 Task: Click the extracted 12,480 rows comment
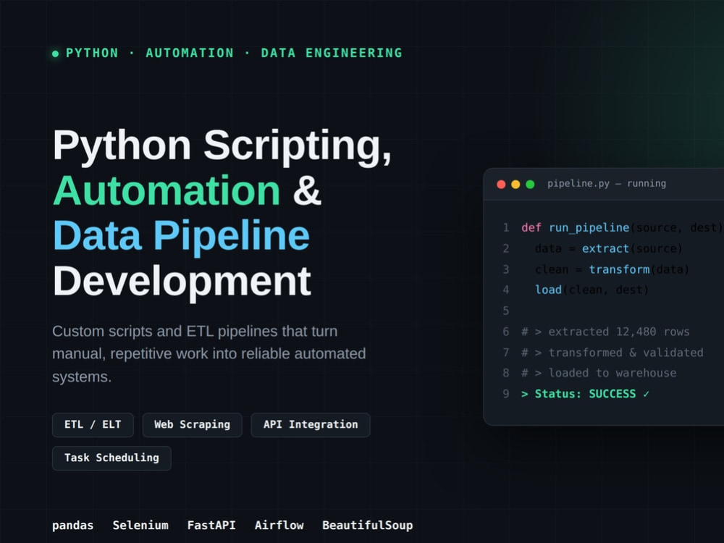[605, 332]
